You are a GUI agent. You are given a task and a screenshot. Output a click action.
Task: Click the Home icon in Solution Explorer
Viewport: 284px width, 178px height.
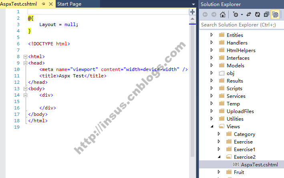click(x=223, y=14)
